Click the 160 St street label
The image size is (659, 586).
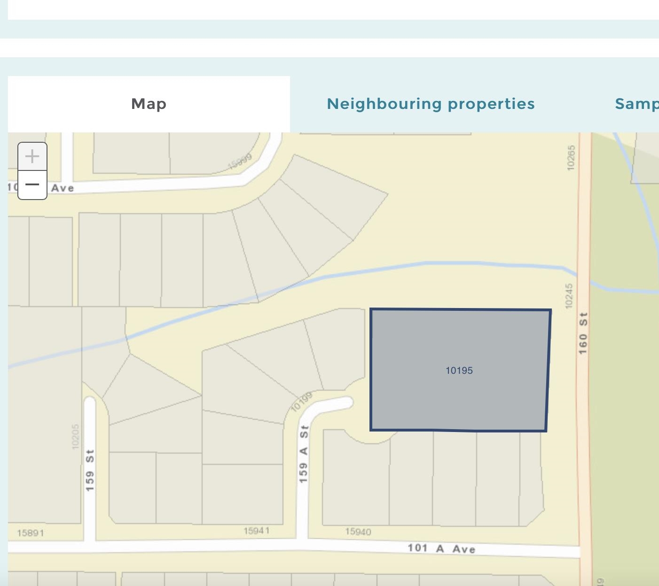[x=583, y=333]
